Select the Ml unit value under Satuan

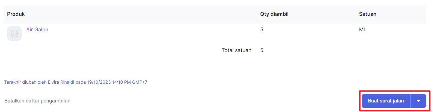[362, 30]
